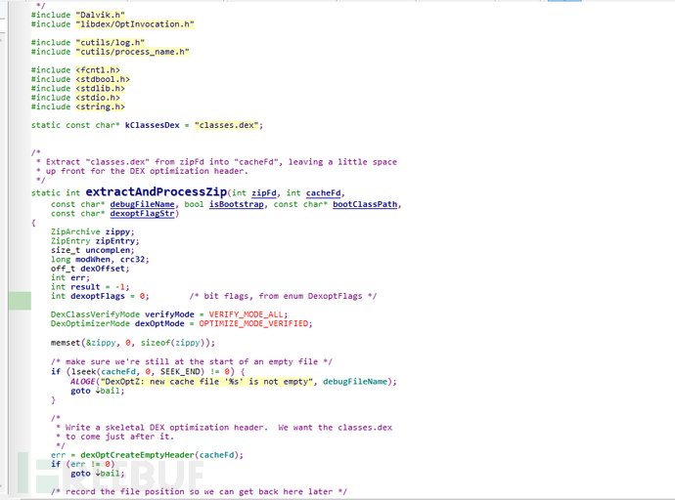Image resolution: width=675 pixels, height=500 pixels.
Task: Click the modWhen variable name
Action: click(93, 260)
